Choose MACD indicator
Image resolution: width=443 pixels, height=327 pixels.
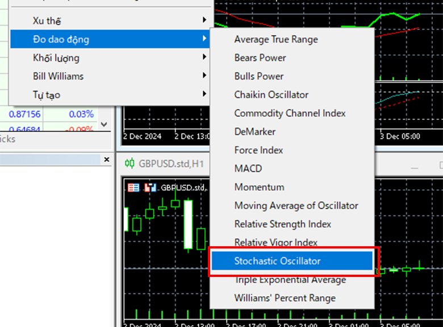coord(292,168)
